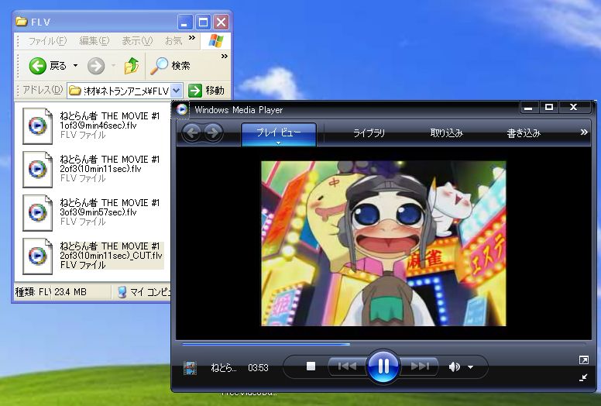Screen dimensions: 601x406
Task: Click the icon of 1of3(9min46sec).flv
Action: pyautogui.click(x=37, y=126)
